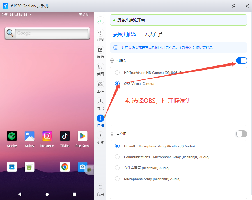Switch to the 摄像头推流 tab
The height and width of the screenshot is (200, 252).
(124, 35)
